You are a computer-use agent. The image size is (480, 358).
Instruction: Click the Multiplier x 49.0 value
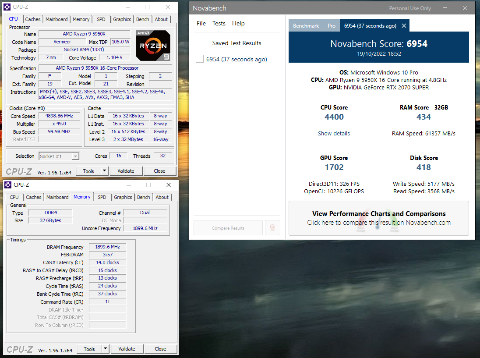(x=60, y=124)
